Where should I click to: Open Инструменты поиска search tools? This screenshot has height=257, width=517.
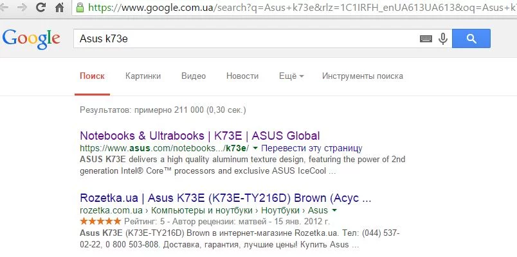pyautogui.click(x=363, y=76)
